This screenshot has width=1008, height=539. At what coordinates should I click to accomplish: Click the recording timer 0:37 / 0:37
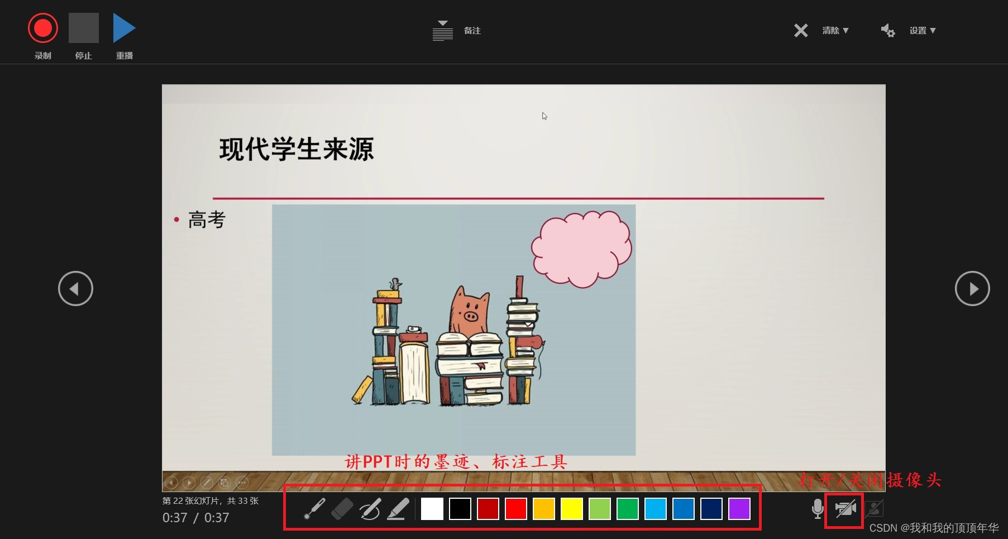(x=196, y=518)
